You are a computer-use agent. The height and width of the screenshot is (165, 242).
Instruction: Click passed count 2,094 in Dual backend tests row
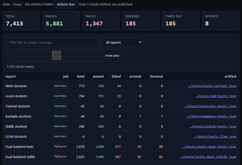click(x=100, y=147)
